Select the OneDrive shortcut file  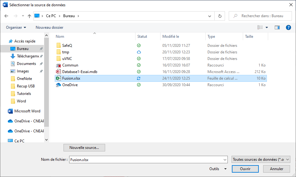[70, 85]
